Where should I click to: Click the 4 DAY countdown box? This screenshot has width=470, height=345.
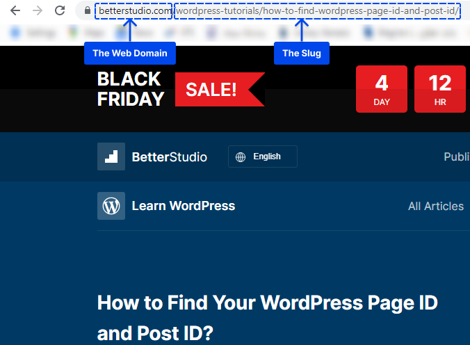coord(382,89)
